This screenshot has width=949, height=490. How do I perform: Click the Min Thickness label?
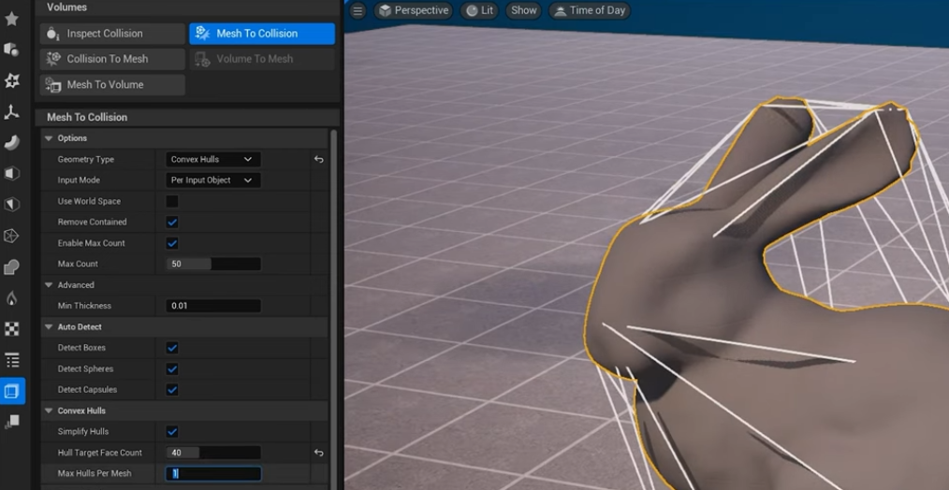tap(84, 306)
